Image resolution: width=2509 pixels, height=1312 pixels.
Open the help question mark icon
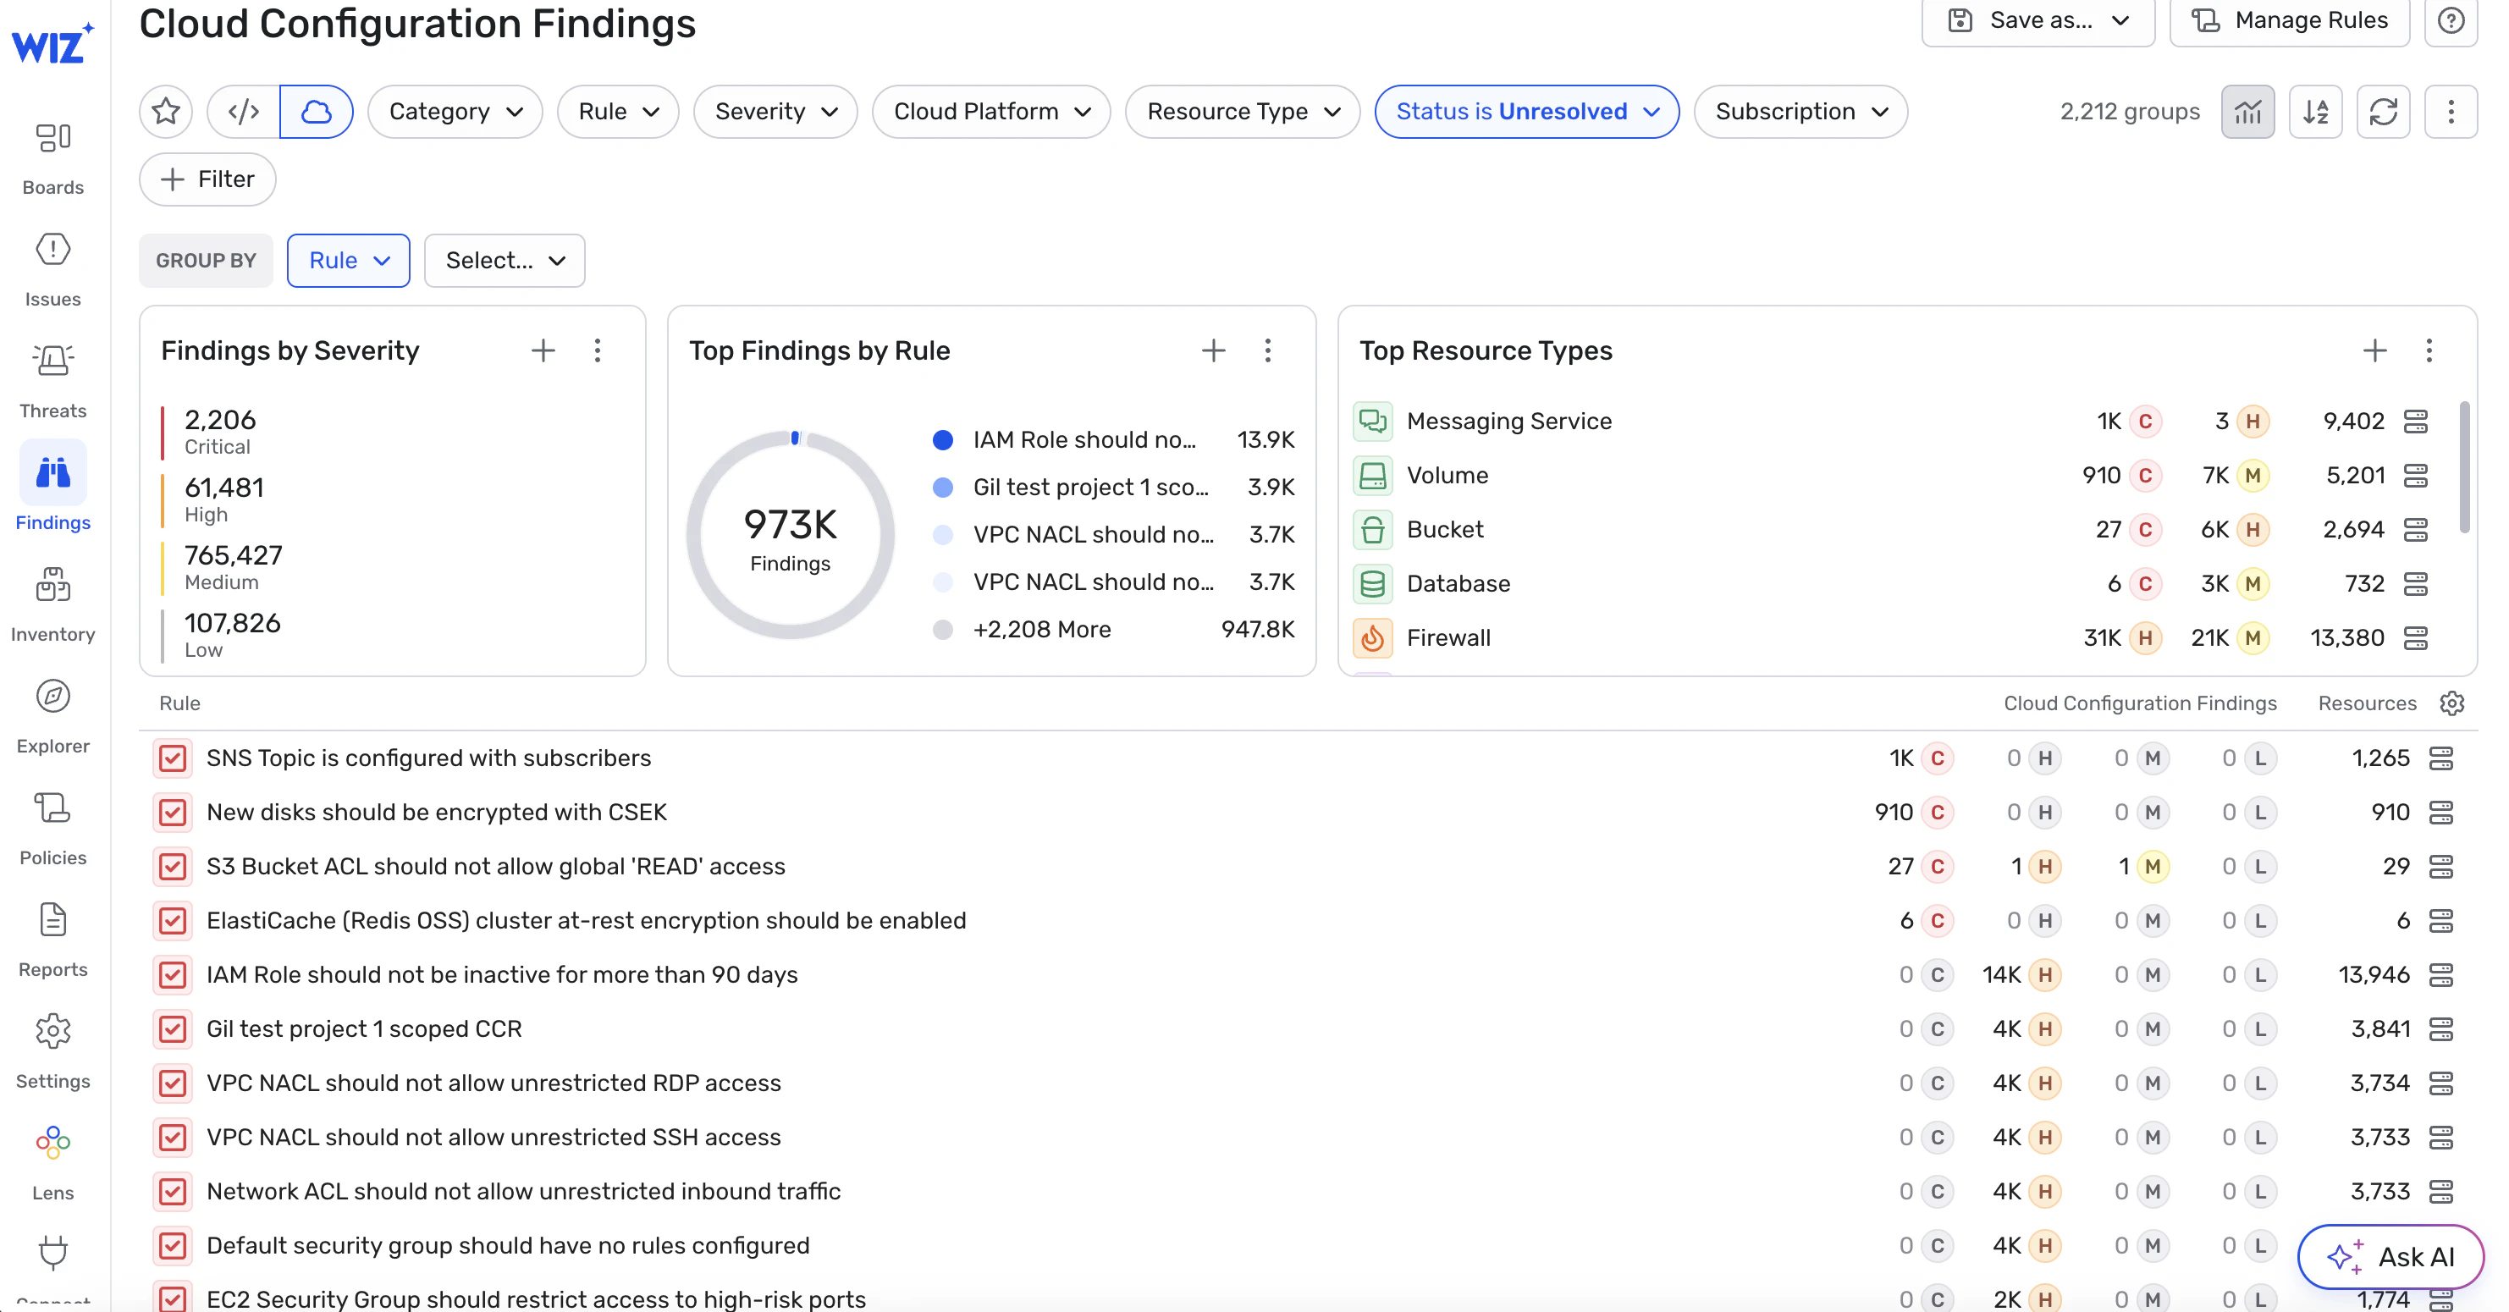pyautogui.click(x=2451, y=20)
